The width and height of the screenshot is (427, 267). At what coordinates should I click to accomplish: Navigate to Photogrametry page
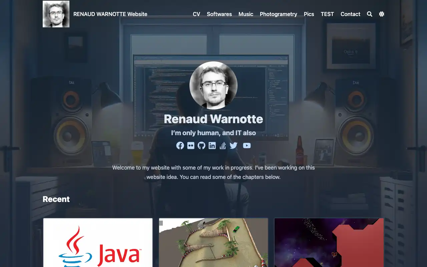pyautogui.click(x=278, y=14)
